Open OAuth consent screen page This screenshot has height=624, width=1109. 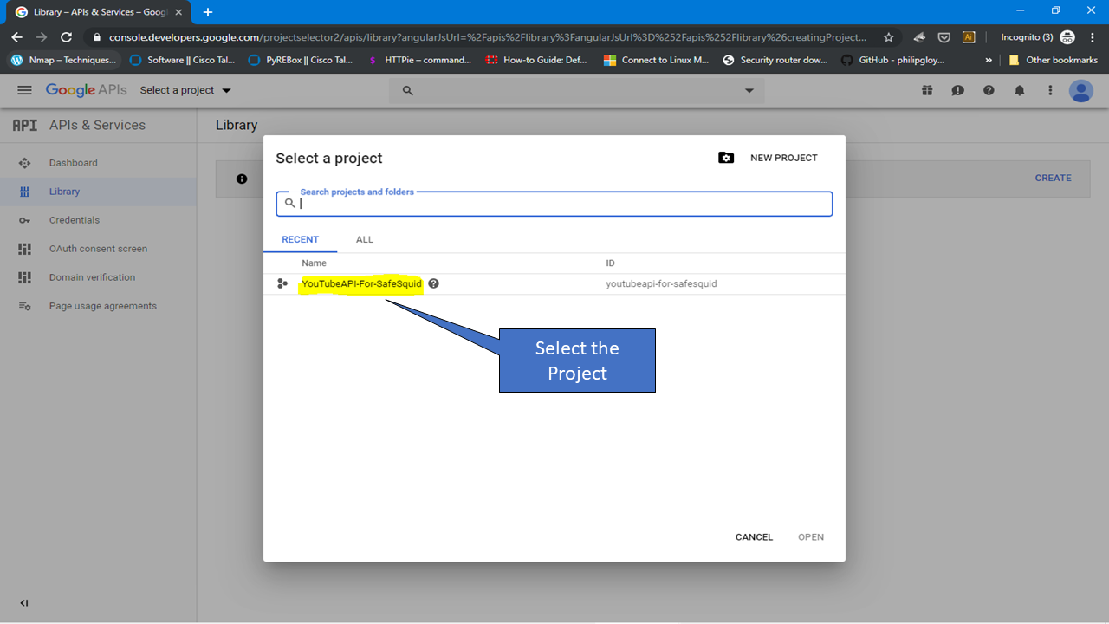point(98,249)
